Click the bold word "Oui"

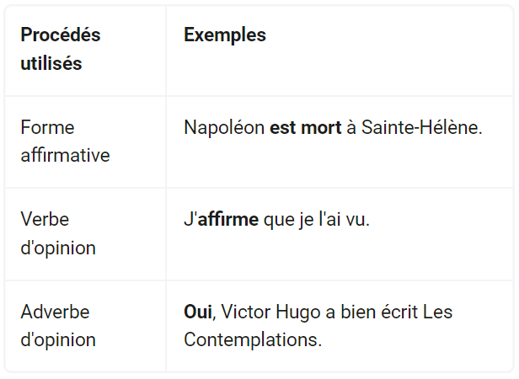(197, 312)
